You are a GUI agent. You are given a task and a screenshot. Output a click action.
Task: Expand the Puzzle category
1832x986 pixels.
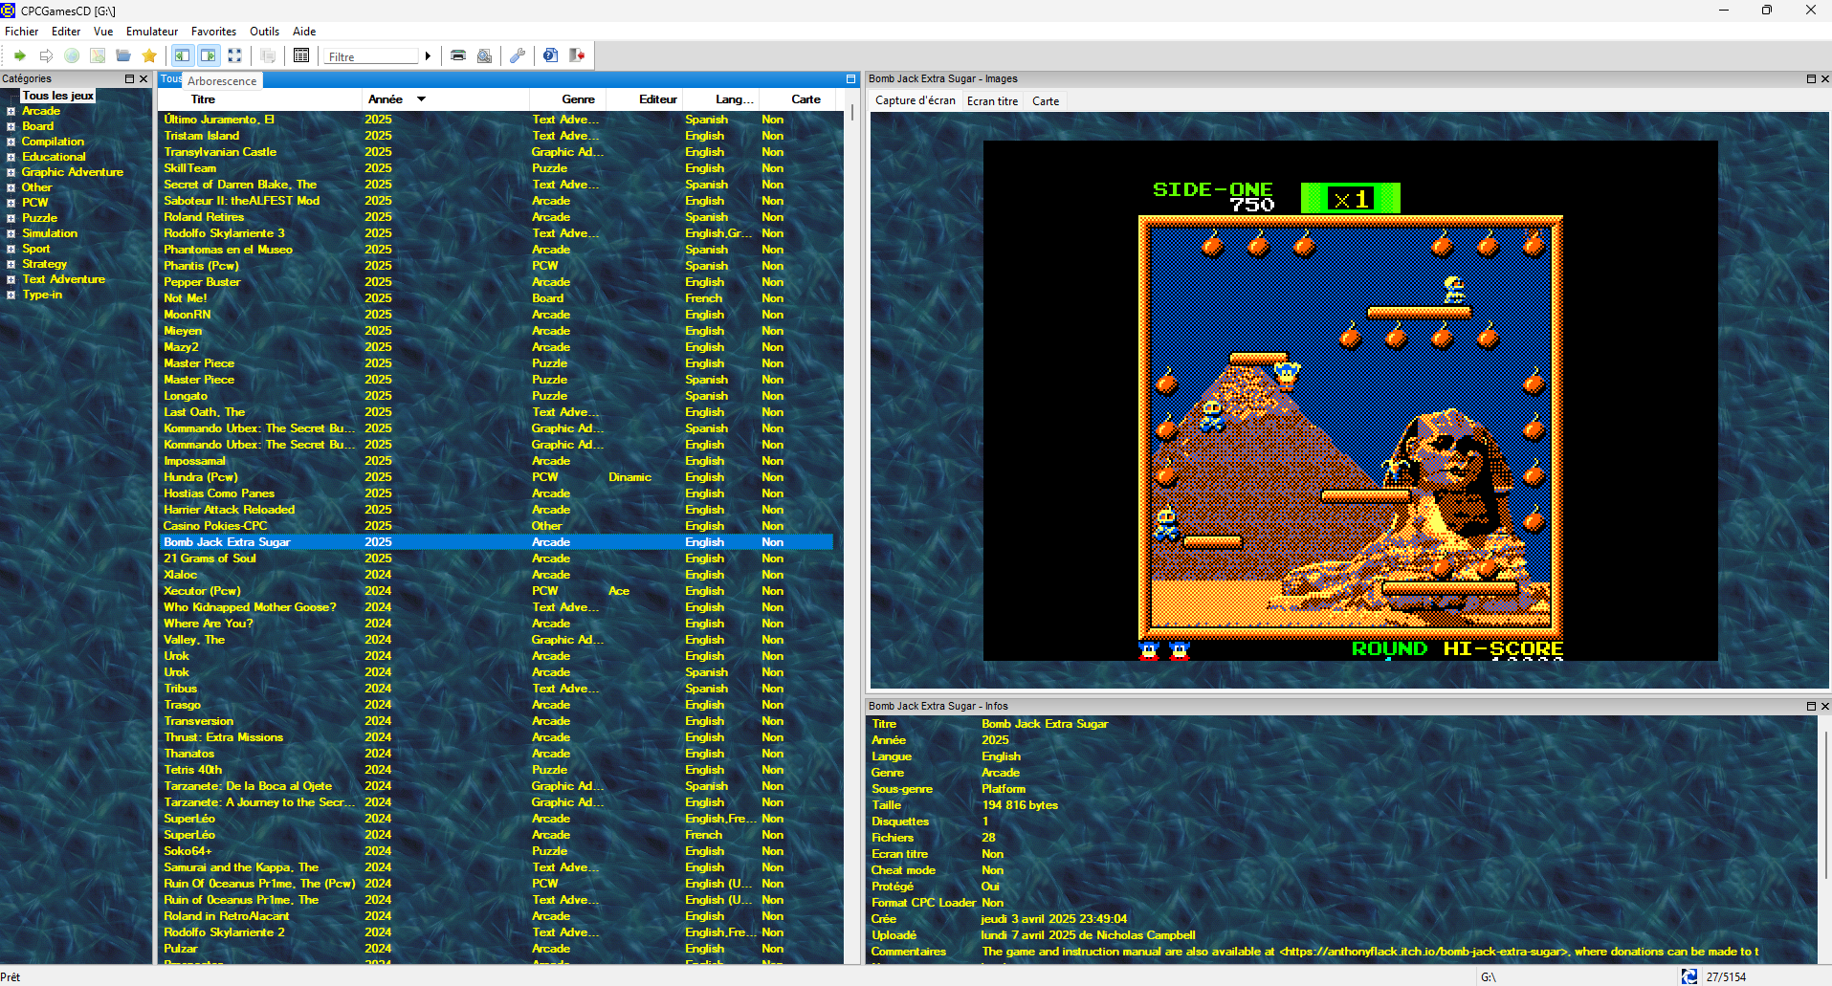(x=11, y=218)
